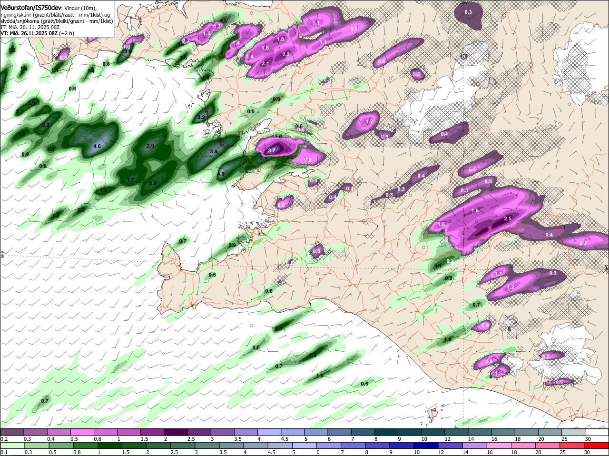The width and height of the screenshot is (609, 456).
Task: Click the '2.5' snow value in the eastern band
Action: 508,218
